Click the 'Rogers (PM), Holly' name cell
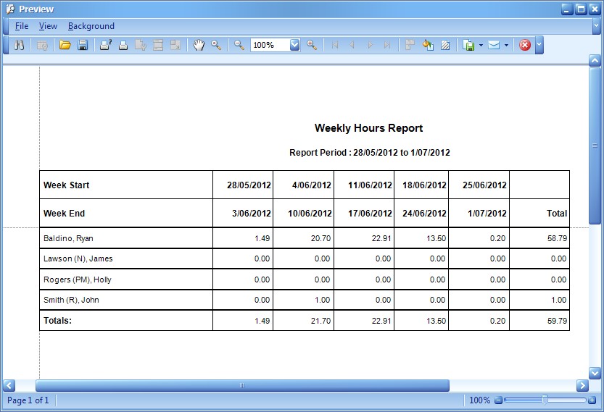The height and width of the screenshot is (412, 604). (x=126, y=279)
